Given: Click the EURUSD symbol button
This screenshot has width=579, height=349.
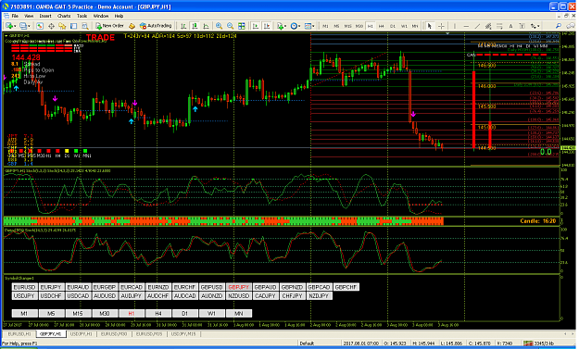Looking at the screenshot, I should tap(24, 287).
